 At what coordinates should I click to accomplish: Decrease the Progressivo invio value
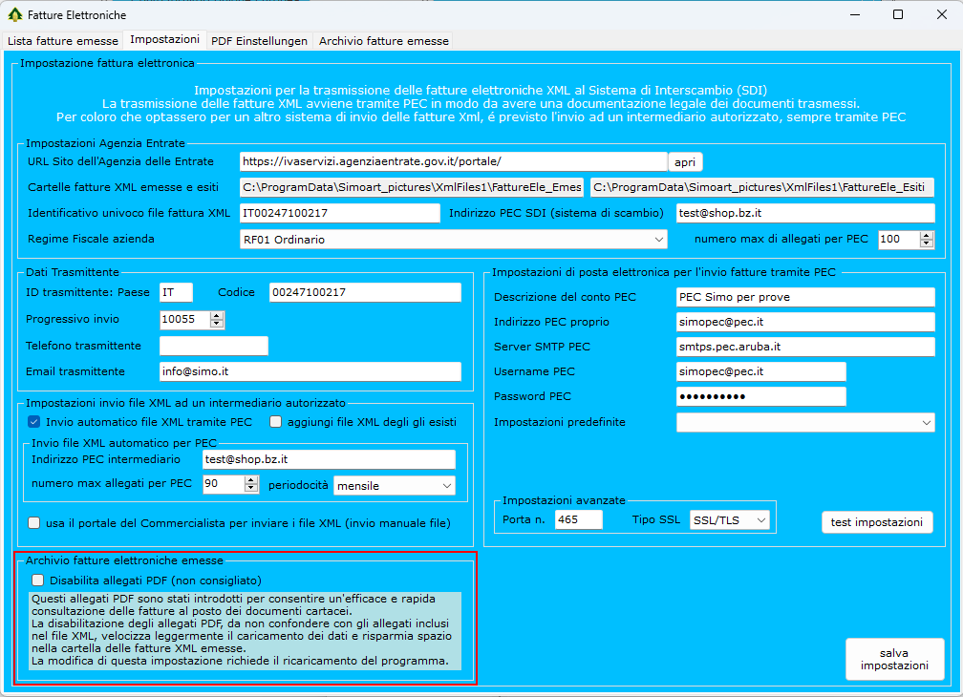pyautogui.click(x=217, y=324)
